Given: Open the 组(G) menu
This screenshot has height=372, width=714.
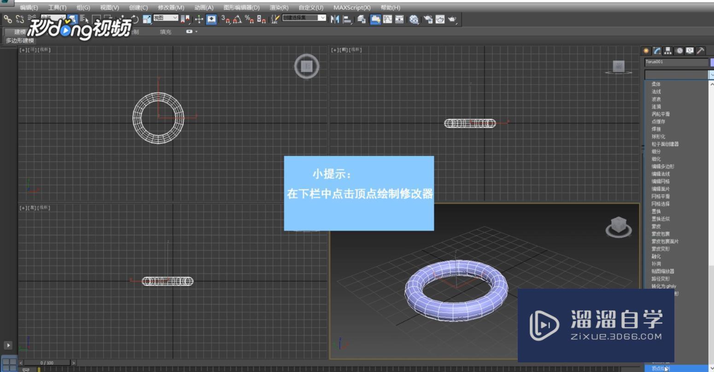Looking at the screenshot, I should [83, 8].
